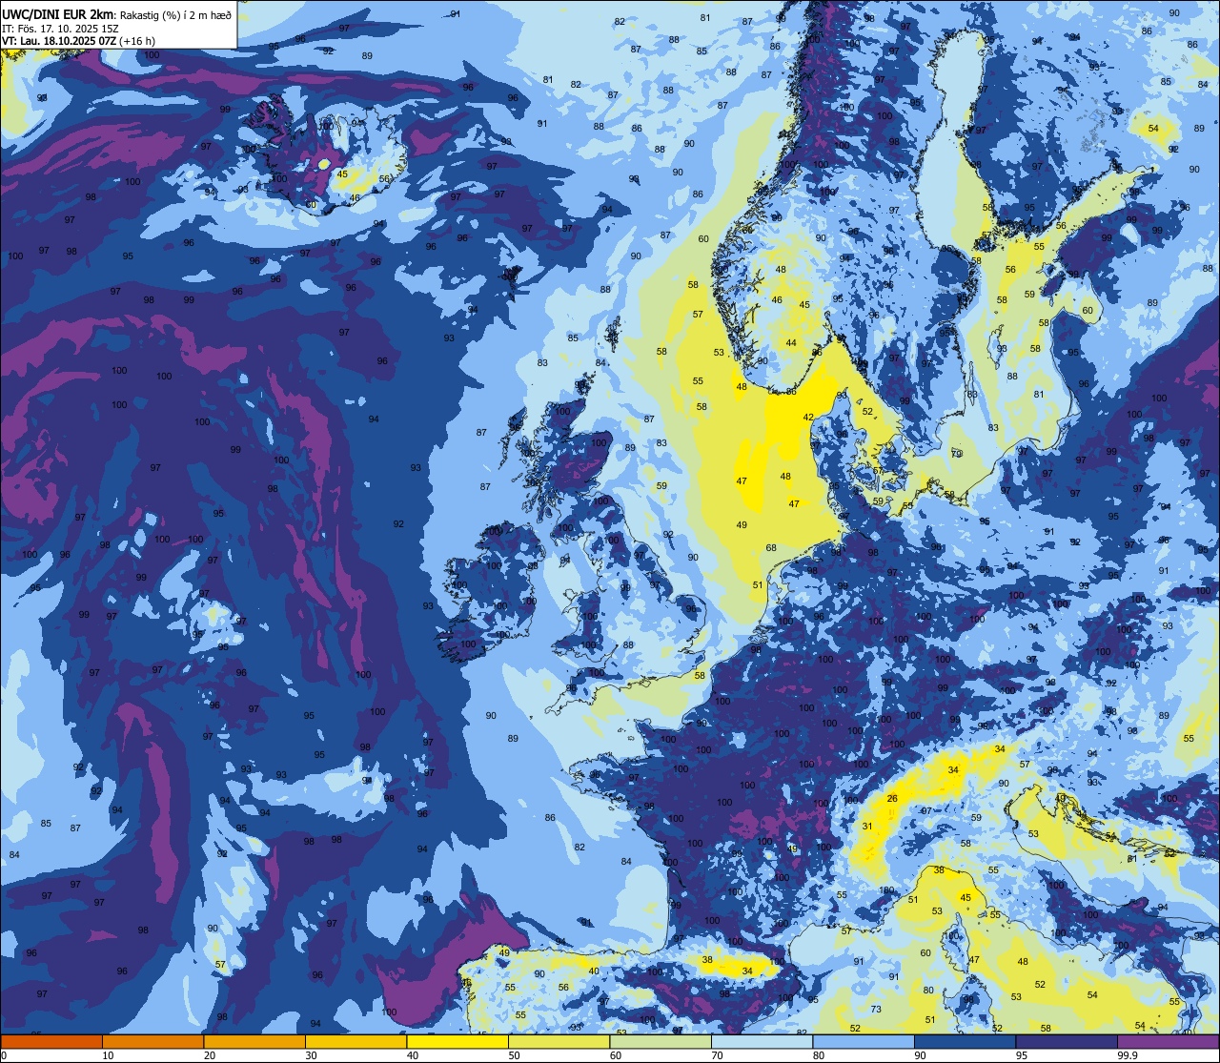The width and height of the screenshot is (1220, 1063).
Task: Click the 30–40 golden legend swatch
Action: [356, 1041]
